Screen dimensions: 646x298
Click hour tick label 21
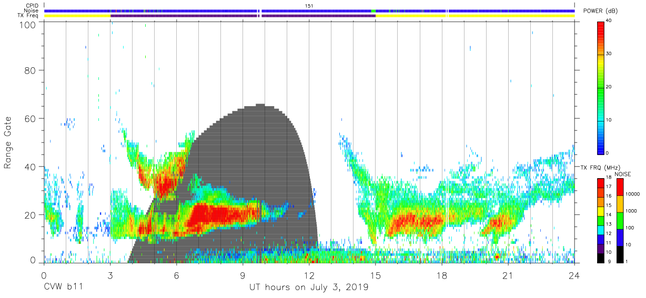tap(508, 275)
